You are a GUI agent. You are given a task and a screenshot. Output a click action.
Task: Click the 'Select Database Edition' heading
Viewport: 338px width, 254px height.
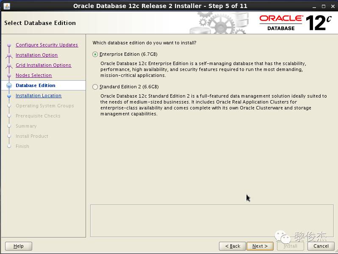(x=40, y=23)
